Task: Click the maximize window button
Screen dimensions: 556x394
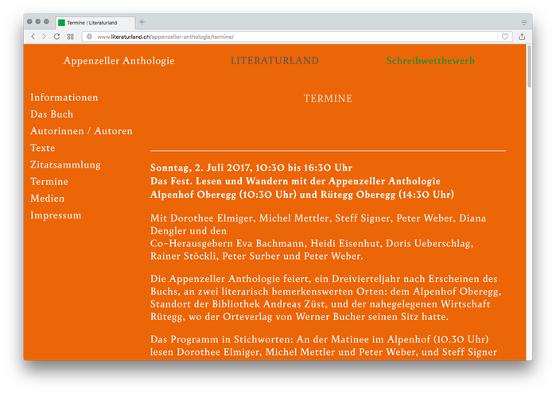Action: click(x=46, y=21)
